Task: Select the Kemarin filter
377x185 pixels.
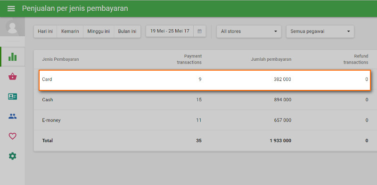Action: (x=70, y=32)
